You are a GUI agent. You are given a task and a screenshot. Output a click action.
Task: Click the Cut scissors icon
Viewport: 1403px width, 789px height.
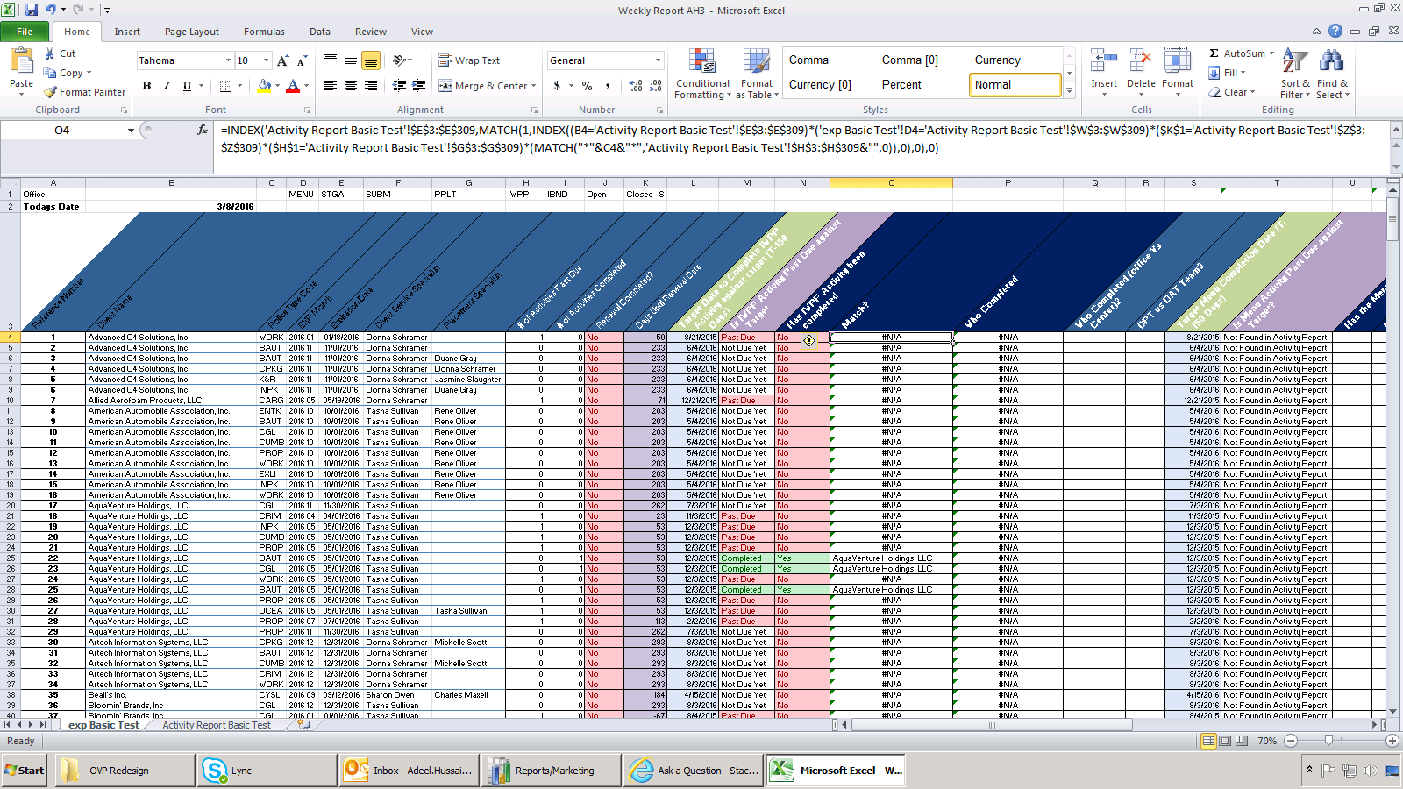coord(50,53)
